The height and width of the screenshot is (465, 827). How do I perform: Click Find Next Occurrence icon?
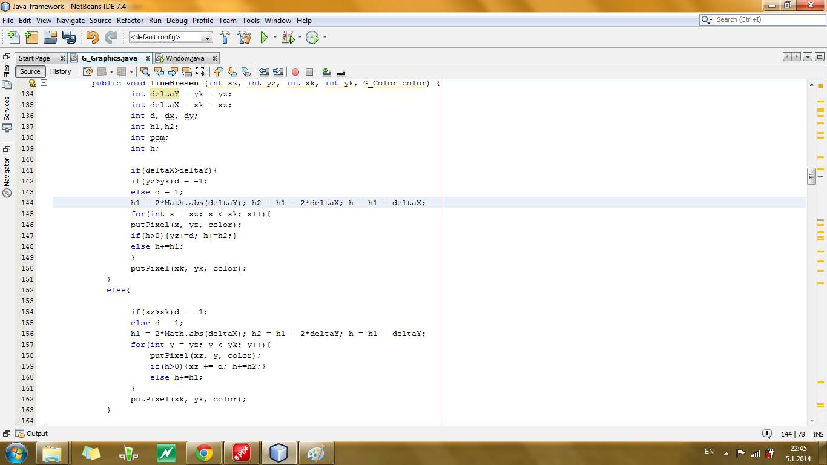173,71
